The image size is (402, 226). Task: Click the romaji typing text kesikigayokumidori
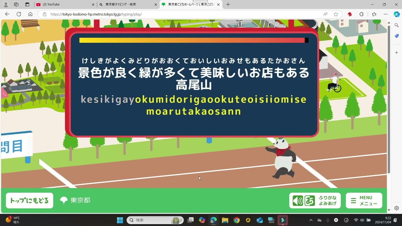138,100
